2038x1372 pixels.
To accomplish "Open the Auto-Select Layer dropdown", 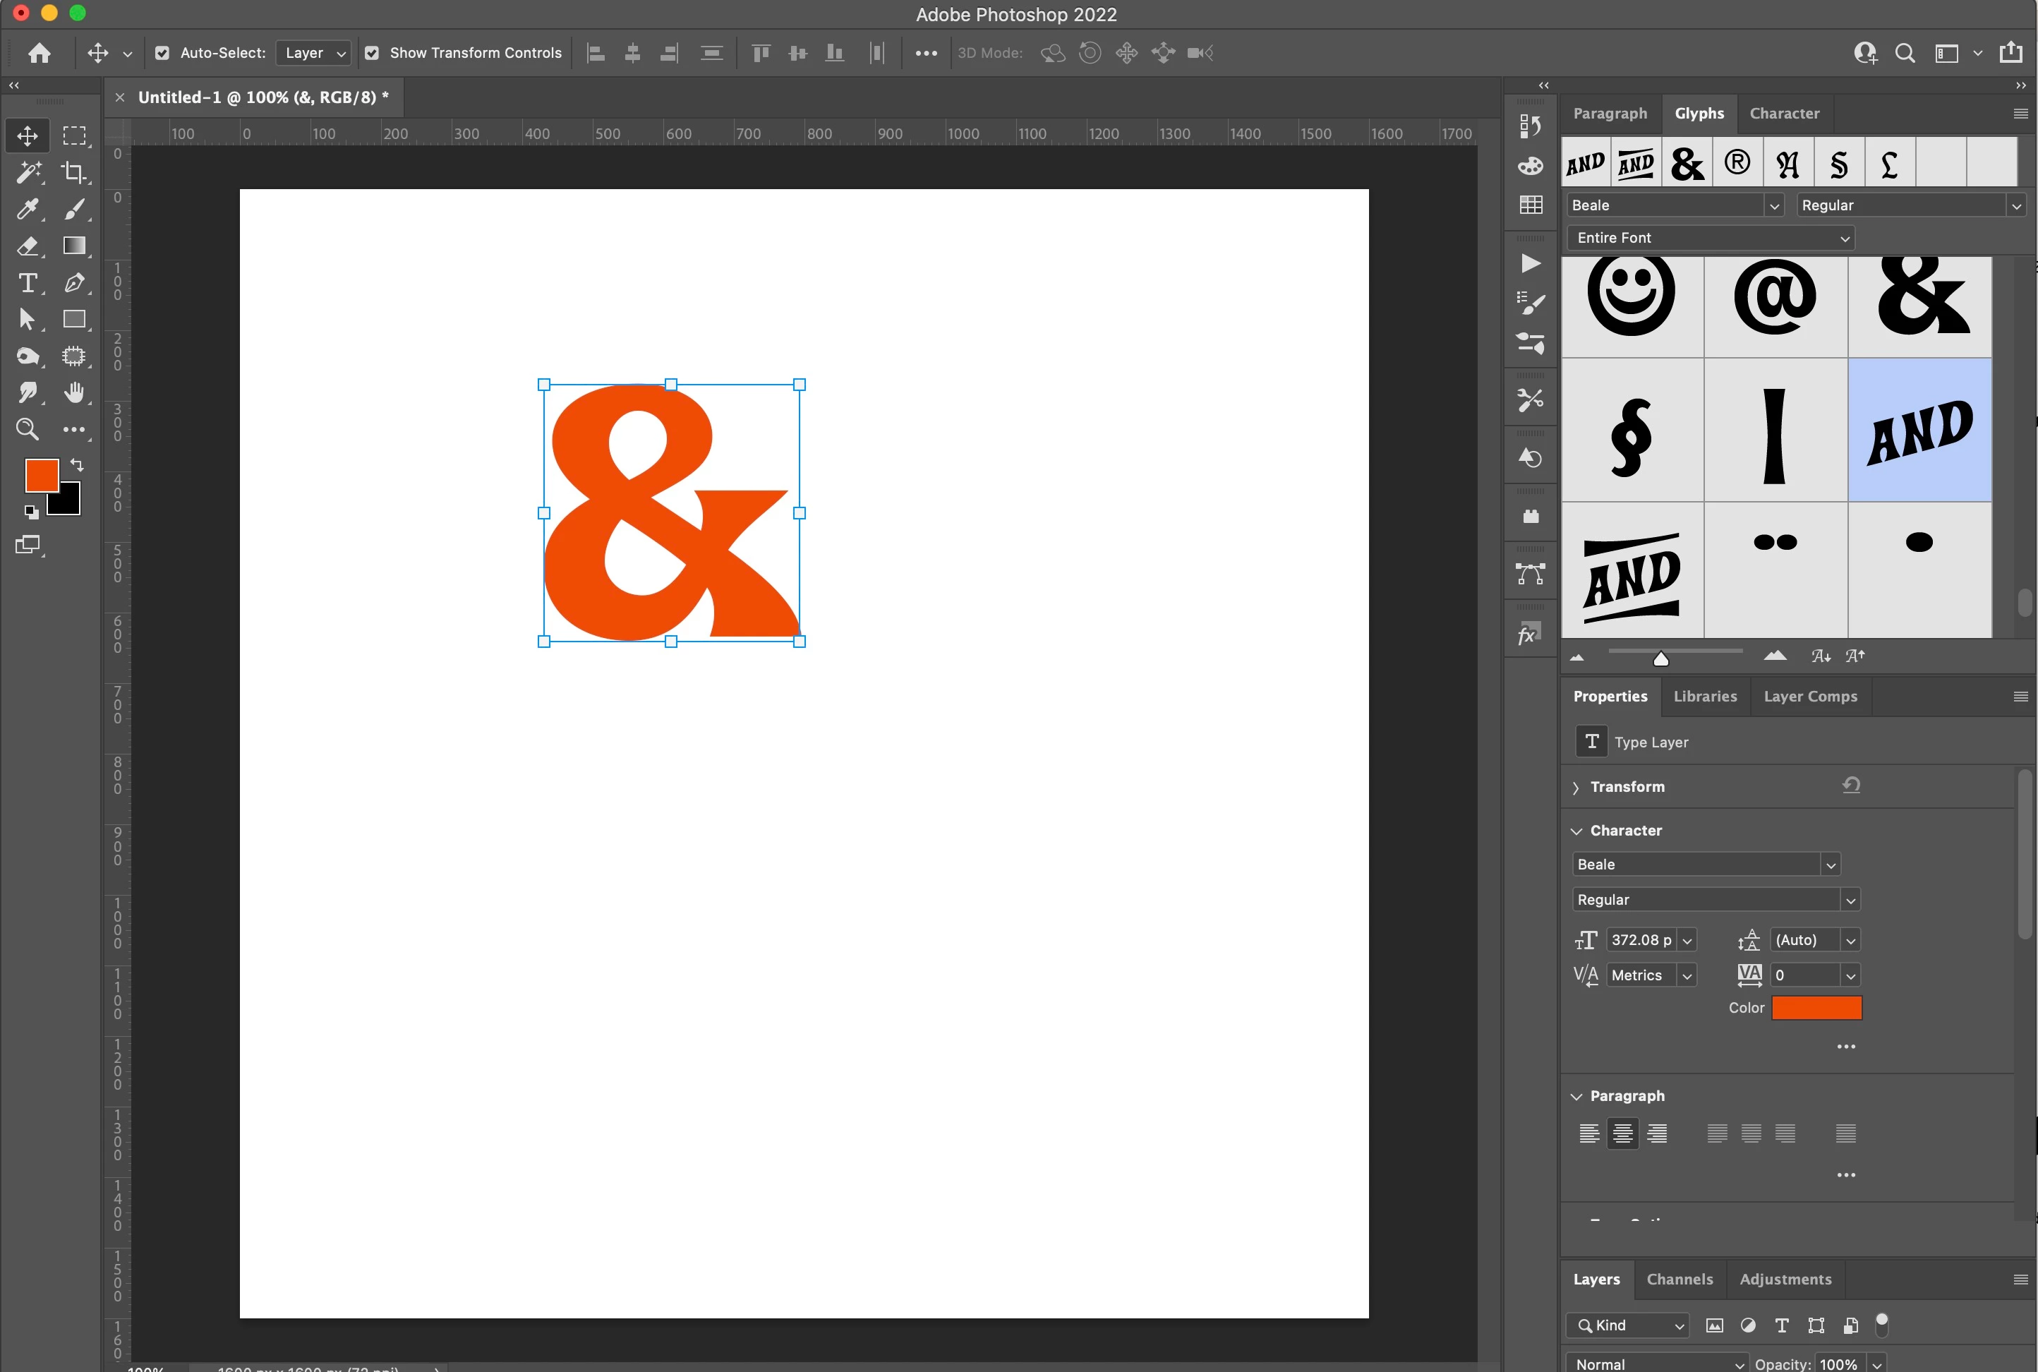I will [314, 54].
